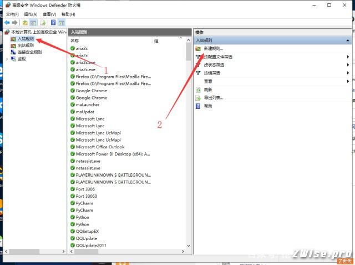Select the maUpdat rule
Screen dimensions: 355x265
tap(85, 112)
